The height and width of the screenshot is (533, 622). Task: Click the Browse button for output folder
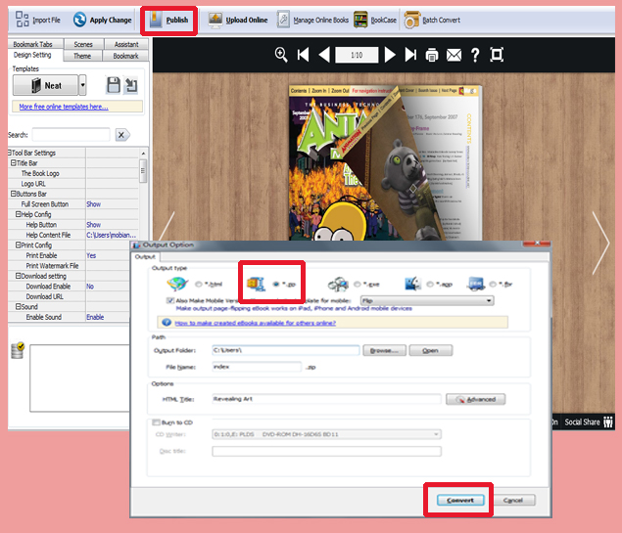click(x=384, y=350)
